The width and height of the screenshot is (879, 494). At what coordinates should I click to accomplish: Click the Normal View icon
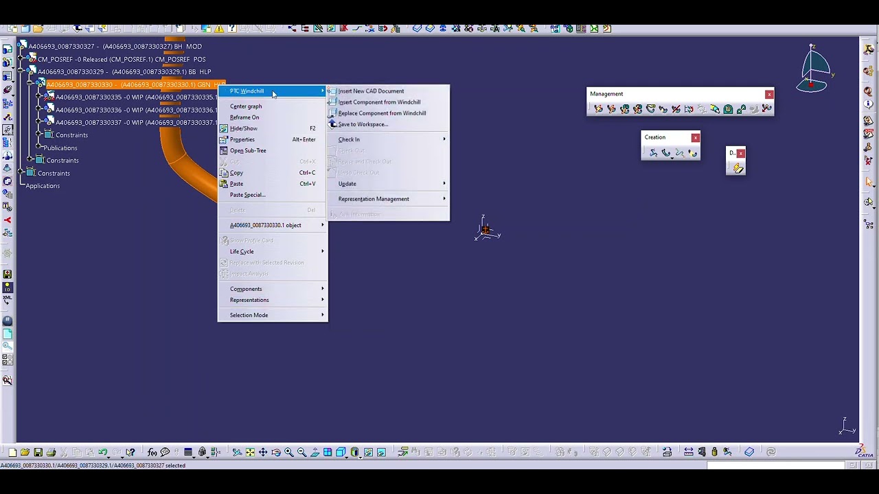coord(315,452)
